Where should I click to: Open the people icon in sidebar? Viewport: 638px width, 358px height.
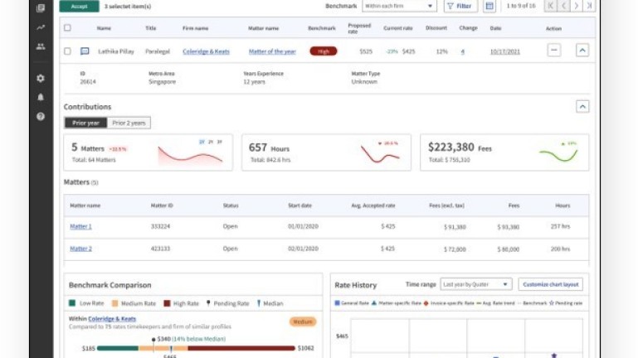(x=41, y=46)
